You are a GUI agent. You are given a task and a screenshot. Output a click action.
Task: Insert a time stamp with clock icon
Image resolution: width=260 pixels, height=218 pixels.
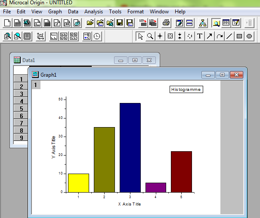(97, 36)
